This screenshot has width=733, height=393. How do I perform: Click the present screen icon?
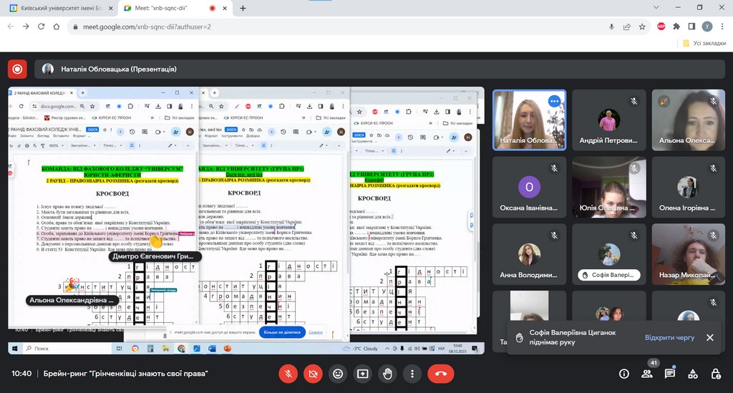(363, 374)
